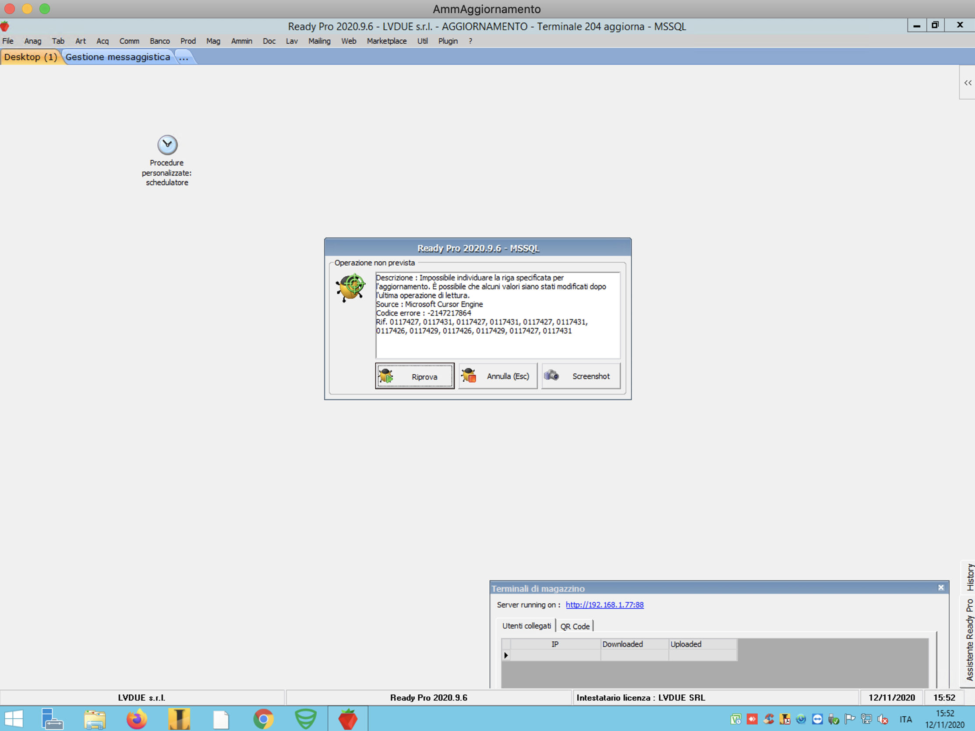Click the Downloaded column header

(634, 644)
